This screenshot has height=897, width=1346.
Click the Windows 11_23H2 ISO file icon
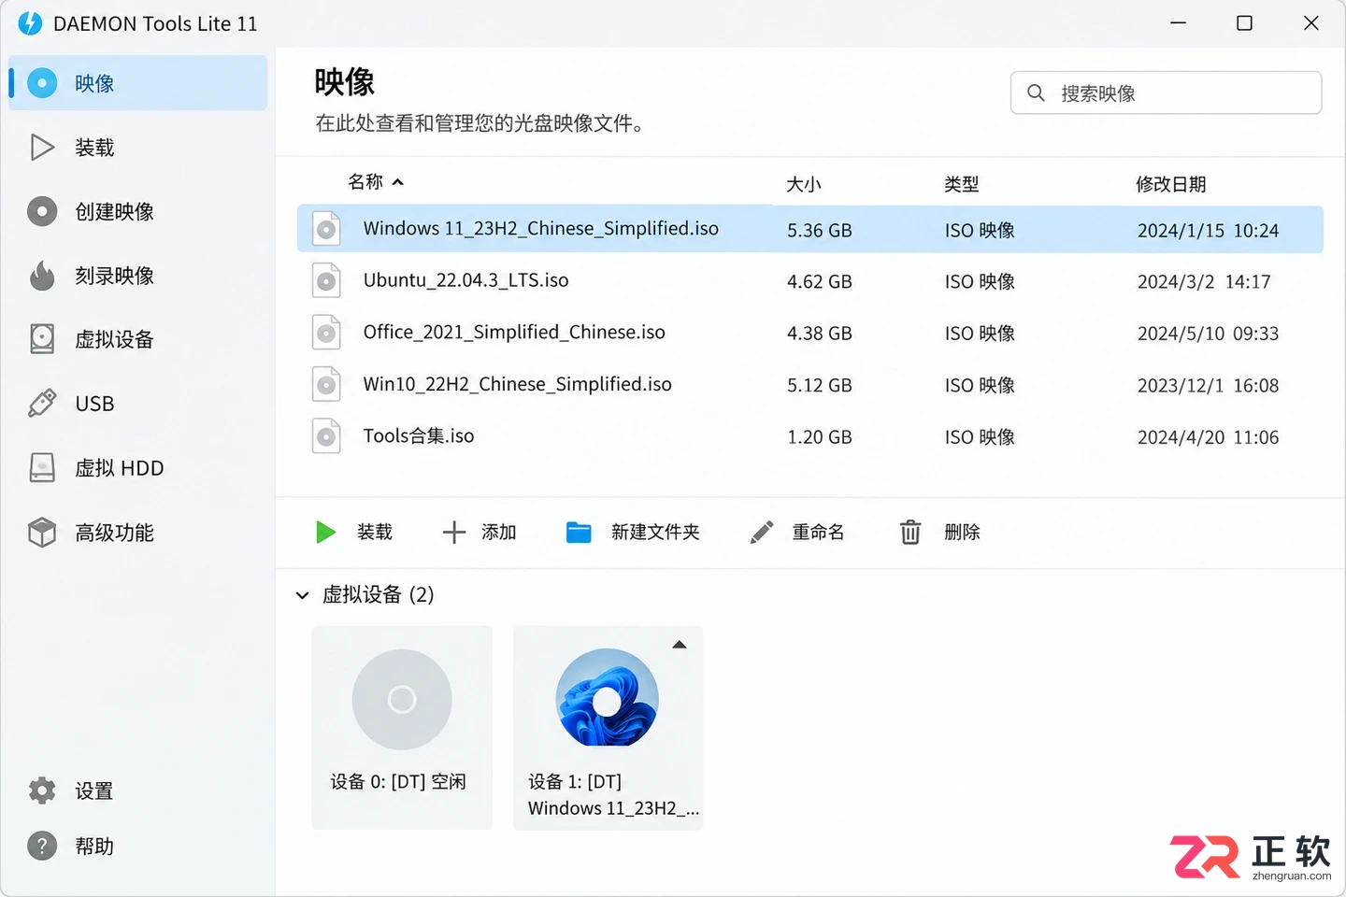(326, 229)
